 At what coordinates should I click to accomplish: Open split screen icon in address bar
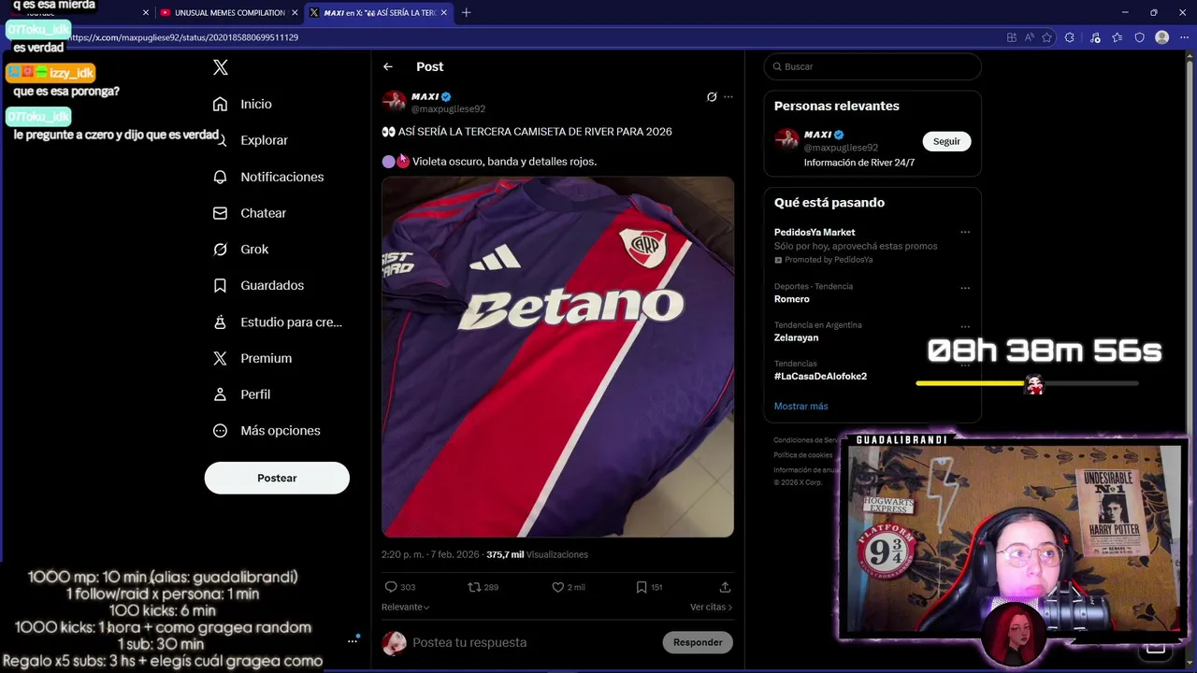[x=1012, y=37]
